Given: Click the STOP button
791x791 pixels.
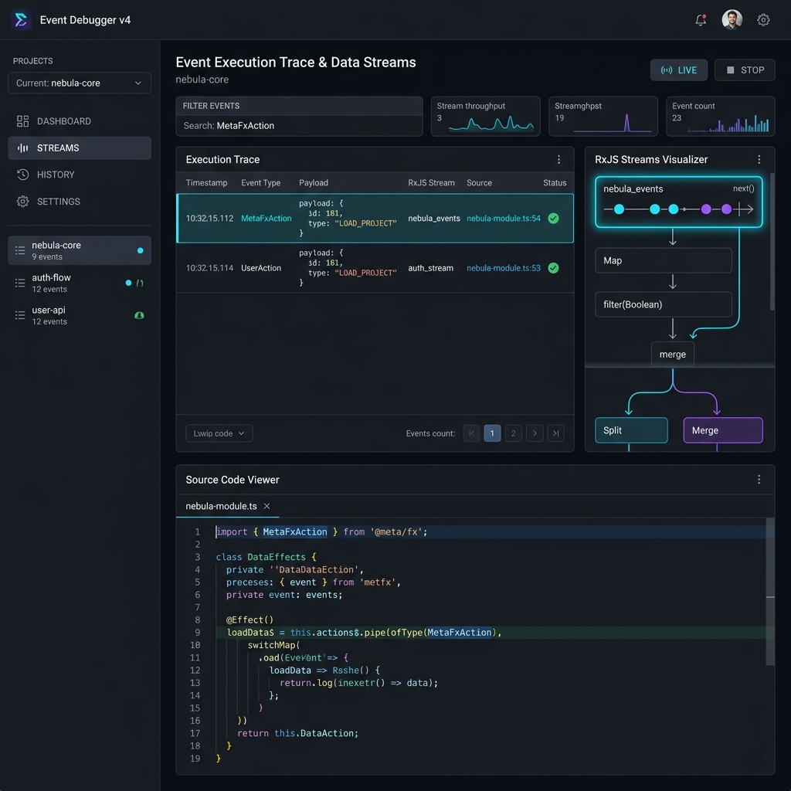Looking at the screenshot, I should pyautogui.click(x=745, y=70).
